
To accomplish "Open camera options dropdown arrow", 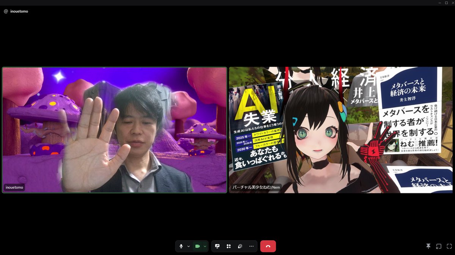I will 205,246.
